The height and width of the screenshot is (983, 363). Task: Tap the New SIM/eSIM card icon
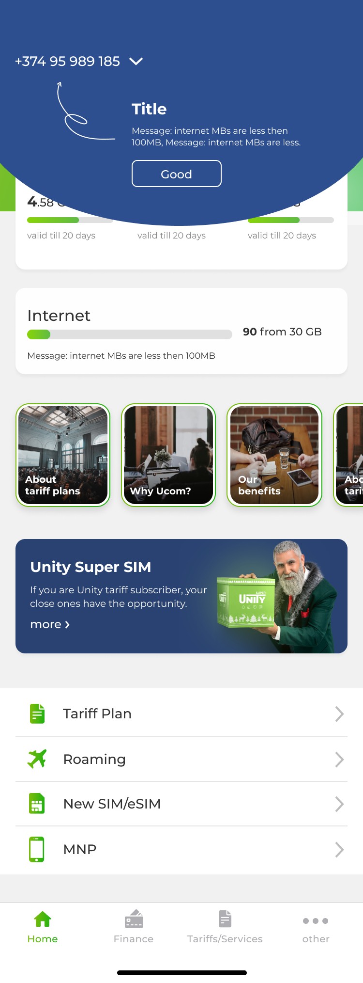37,803
